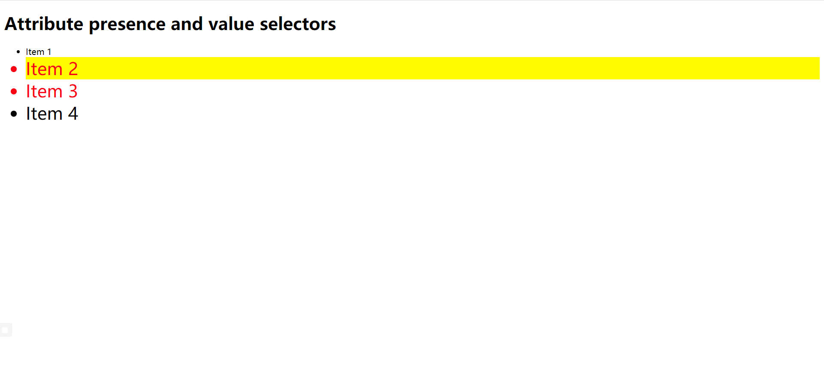Click the large black bullet beside Item 4
The width and height of the screenshot is (824, 387).
tap(14, 114)
